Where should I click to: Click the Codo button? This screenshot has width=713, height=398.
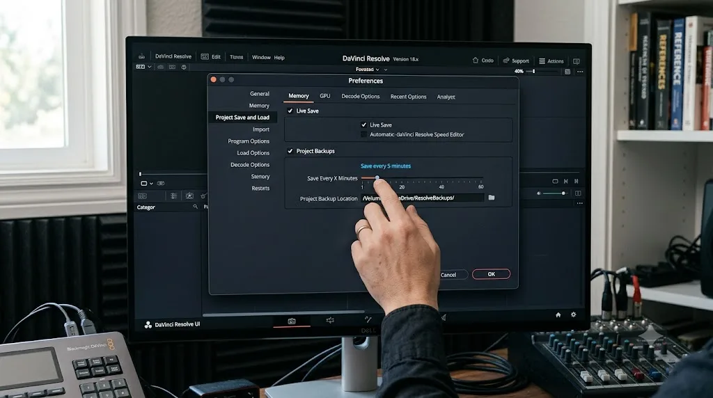pyautogui.click(x=483, y=60)
